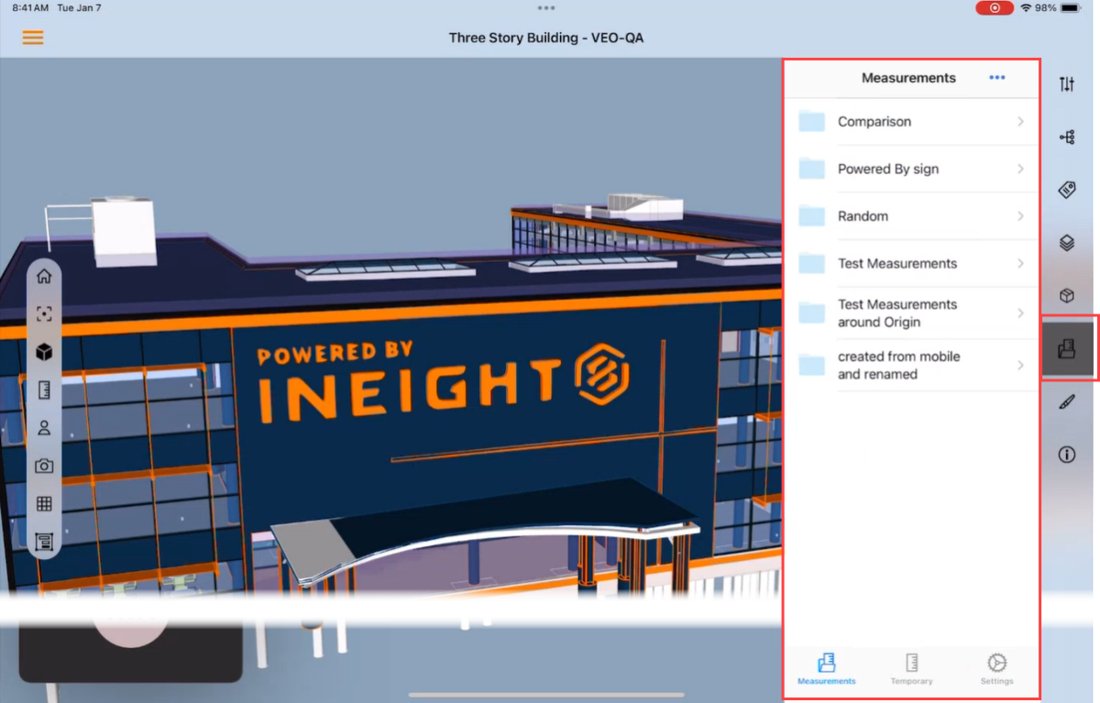Open the Test Measurements folder
This screenshot has height=703, width=1100.
(x=910, y=263)
